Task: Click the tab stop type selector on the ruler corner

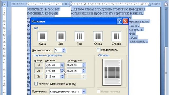Action: tap(4, 4)
